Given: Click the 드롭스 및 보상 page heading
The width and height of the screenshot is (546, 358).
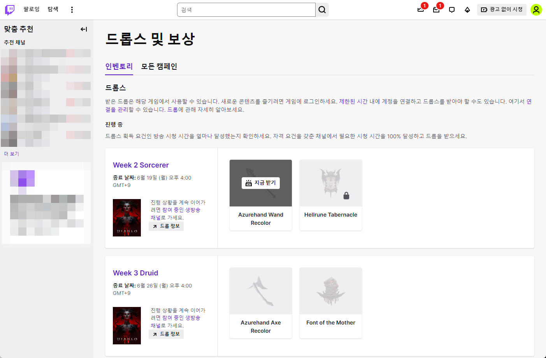Looking at the screenshot, I should tap(150, 39).
